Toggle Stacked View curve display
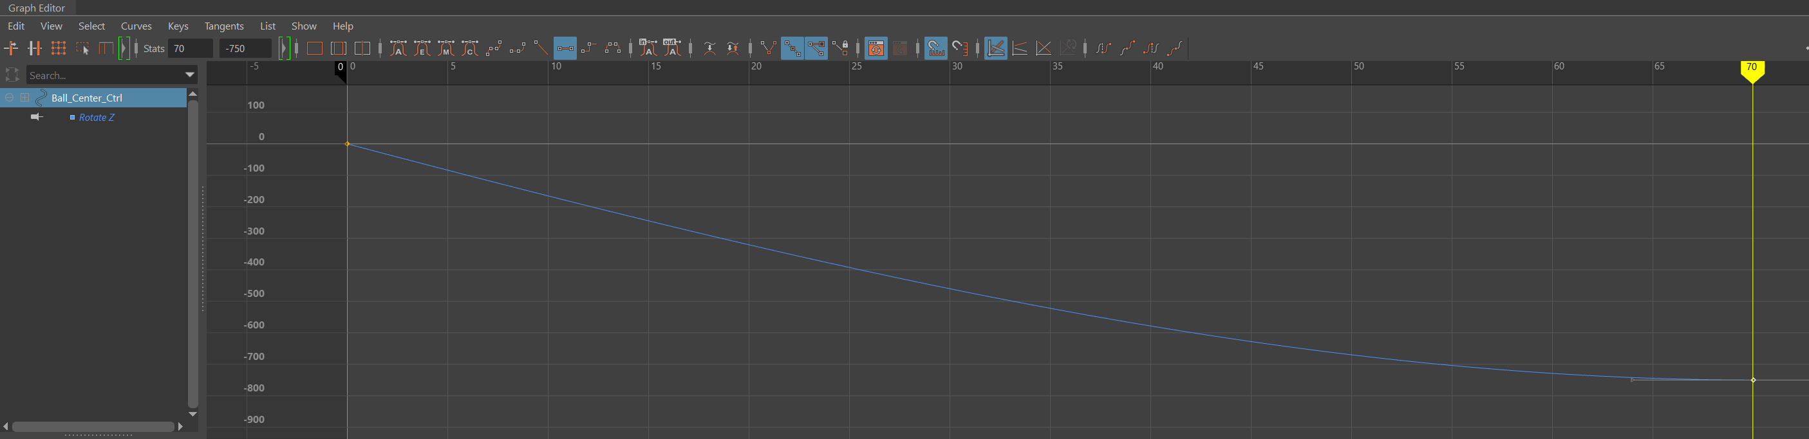Viewport: 1809px width, 439px height. tap(1020, 48)
